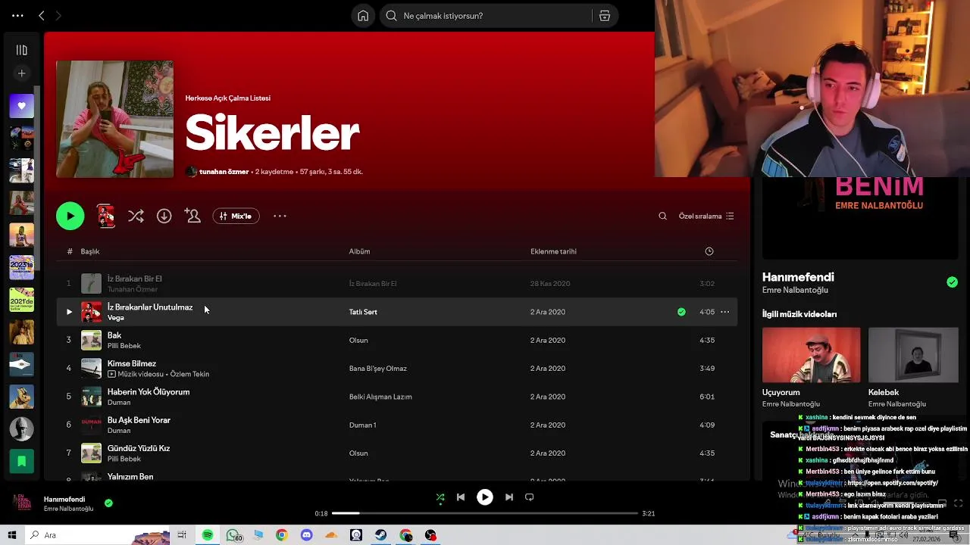Click the taskbar search box Ara

99,535
